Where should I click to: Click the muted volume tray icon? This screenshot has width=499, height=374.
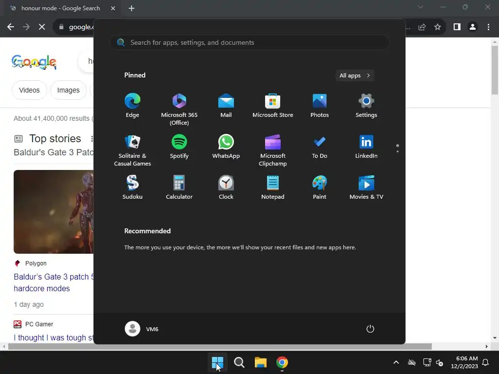440,362
